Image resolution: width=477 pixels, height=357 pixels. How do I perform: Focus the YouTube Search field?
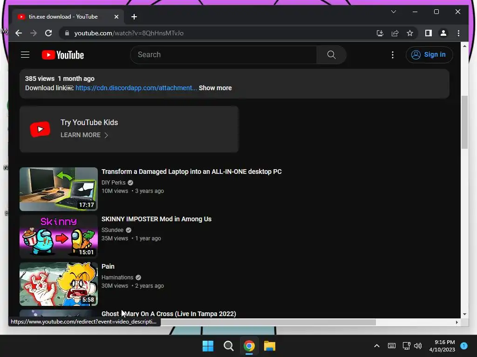(x=224, y=55)
